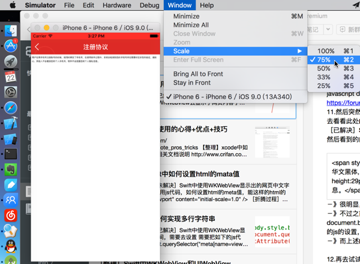360x264 pixels.
Task: Click the battery icon in simulator status bar
Action: (x=154, y=36)
